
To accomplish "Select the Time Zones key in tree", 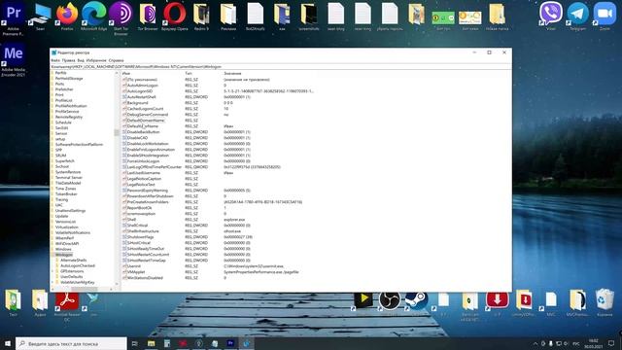I will pos(65,189).
